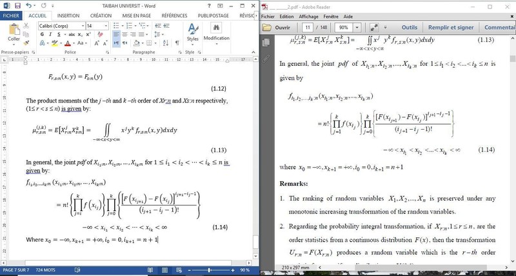Click the spell-check proofing icon in status bar
Screen dimensions: 516x276
(x=77, y=270)
